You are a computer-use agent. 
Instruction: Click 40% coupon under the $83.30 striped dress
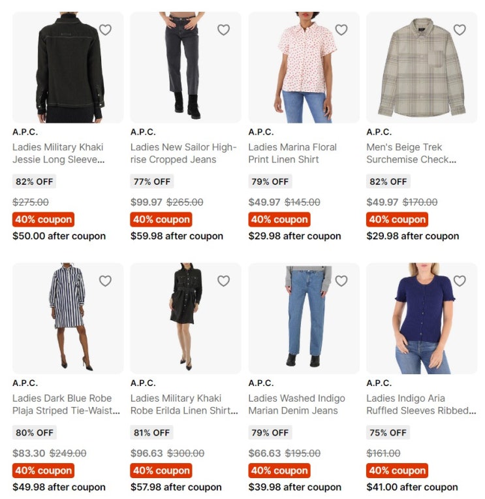tap(43, 471)
